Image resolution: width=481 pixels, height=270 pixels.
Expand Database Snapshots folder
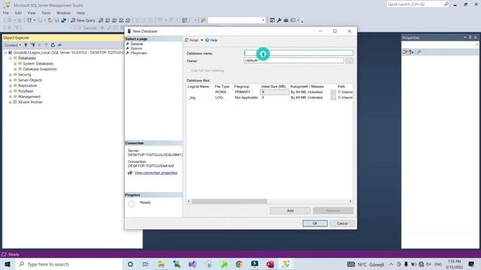point(15,69)
